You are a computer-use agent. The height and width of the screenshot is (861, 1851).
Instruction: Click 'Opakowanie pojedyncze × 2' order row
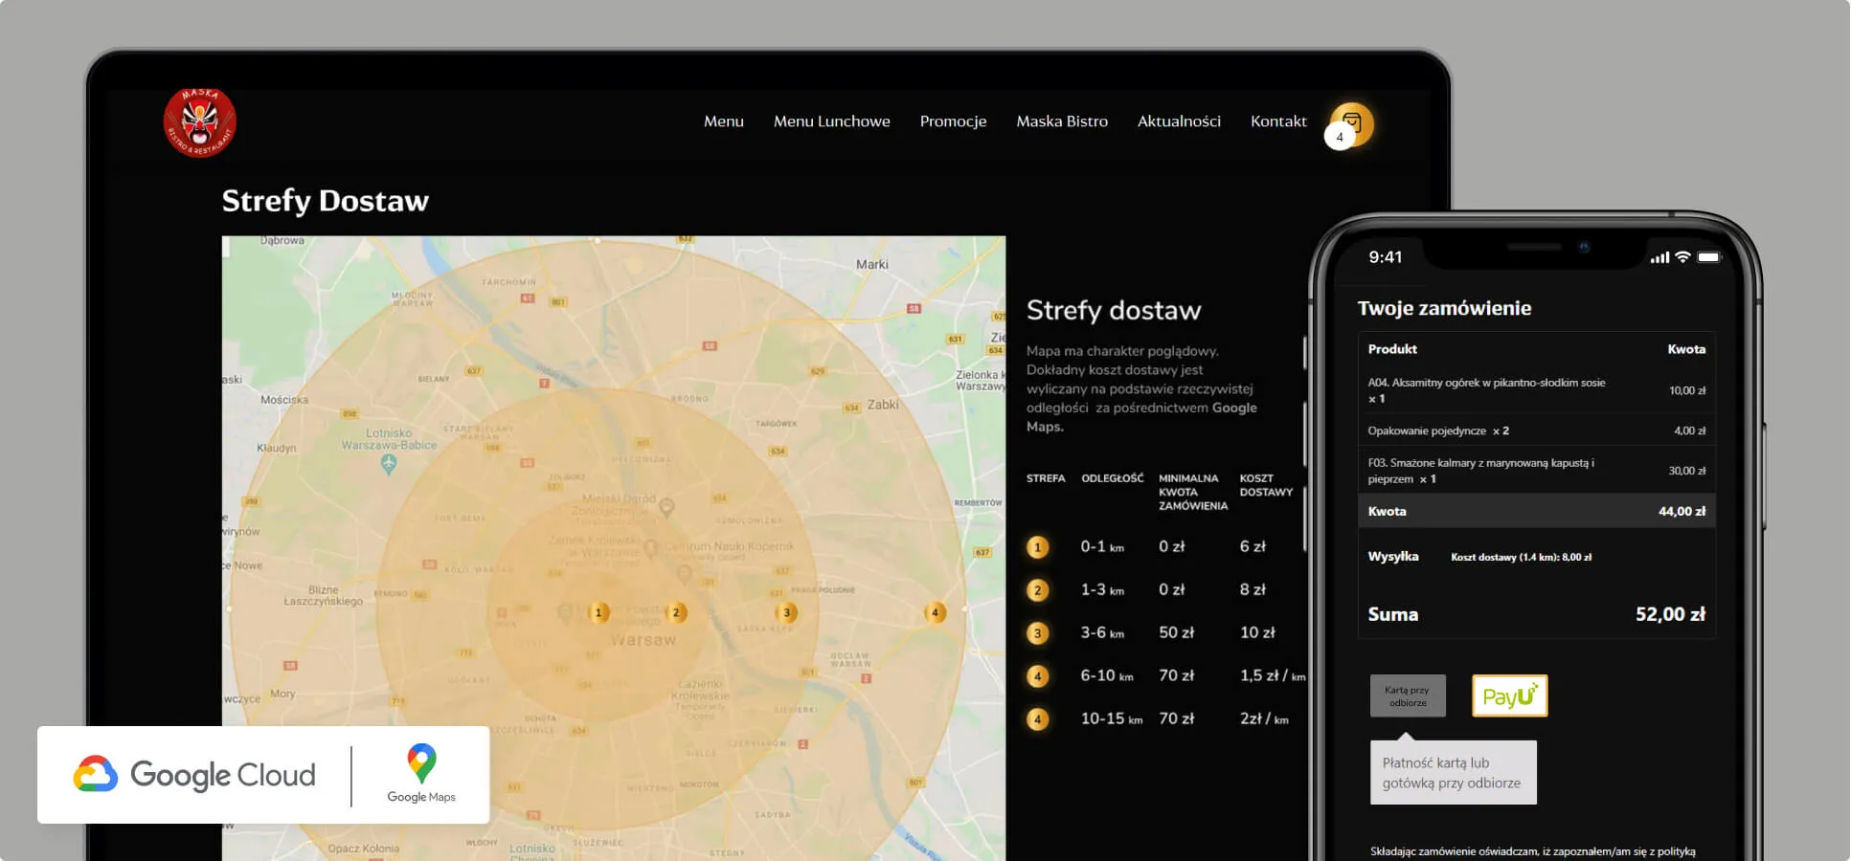[x=1536, y=430]
